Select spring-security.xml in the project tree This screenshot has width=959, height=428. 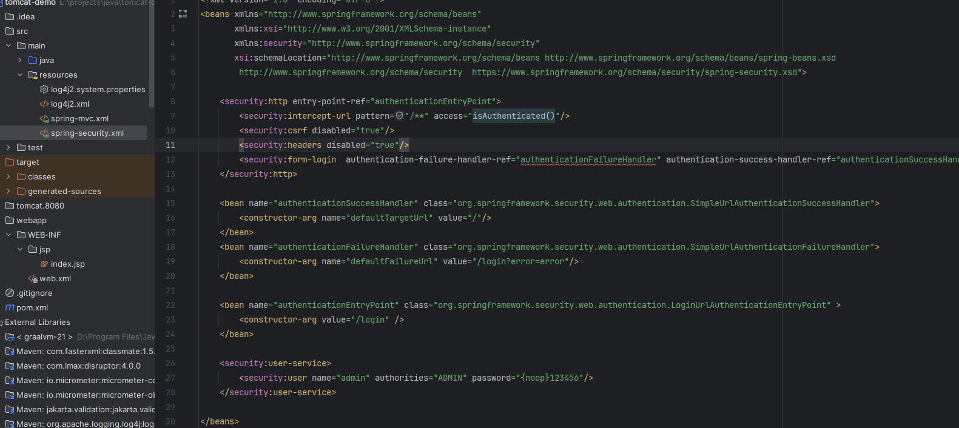(x=87, y=133)
